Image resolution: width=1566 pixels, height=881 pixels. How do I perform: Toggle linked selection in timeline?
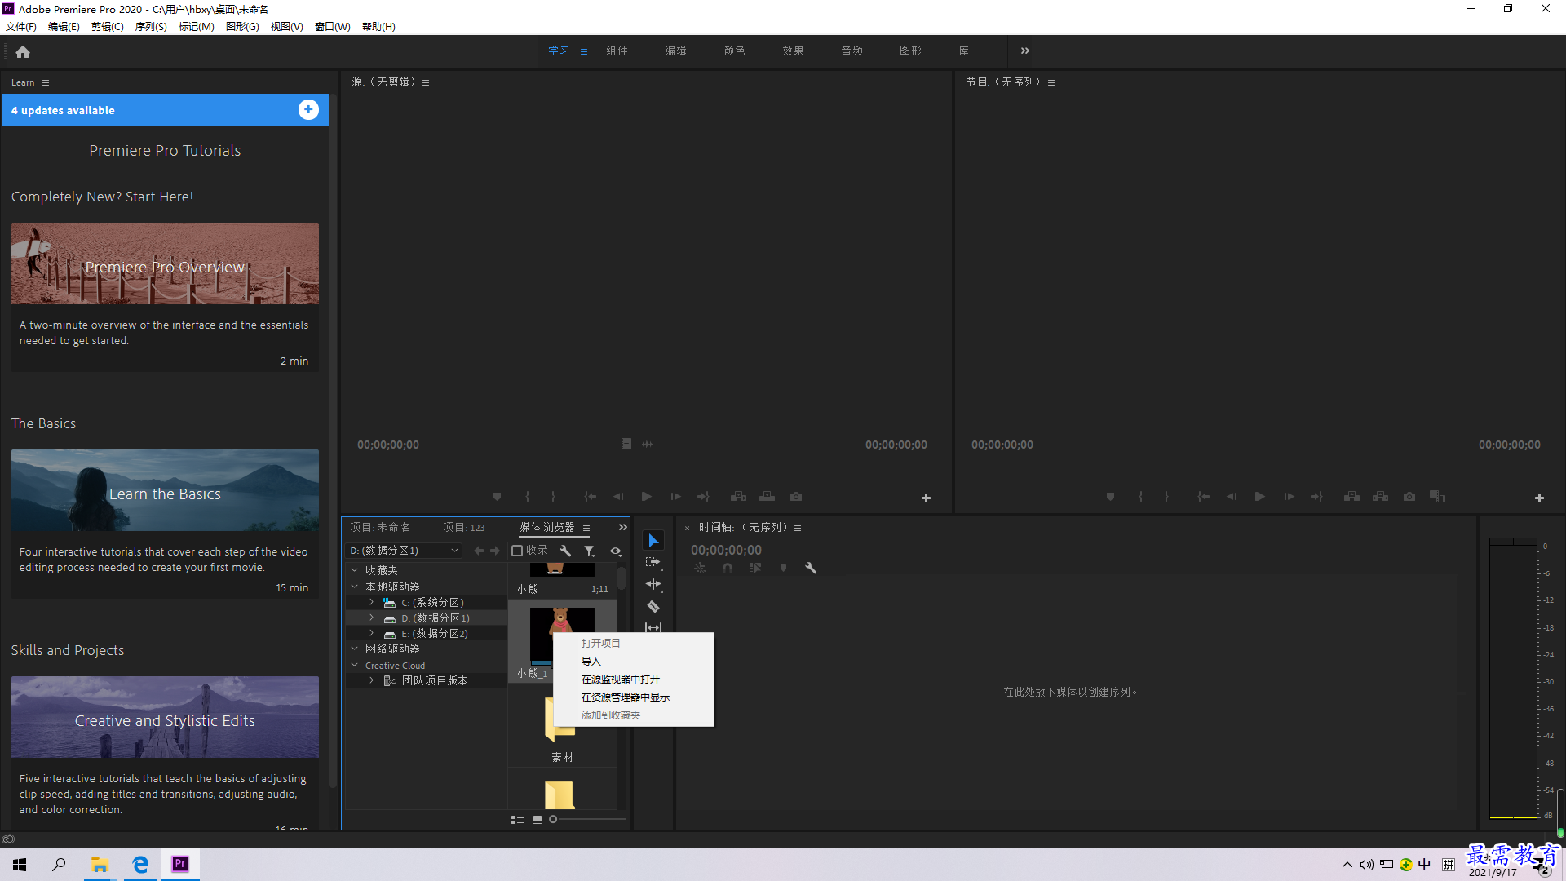point(755,568)
